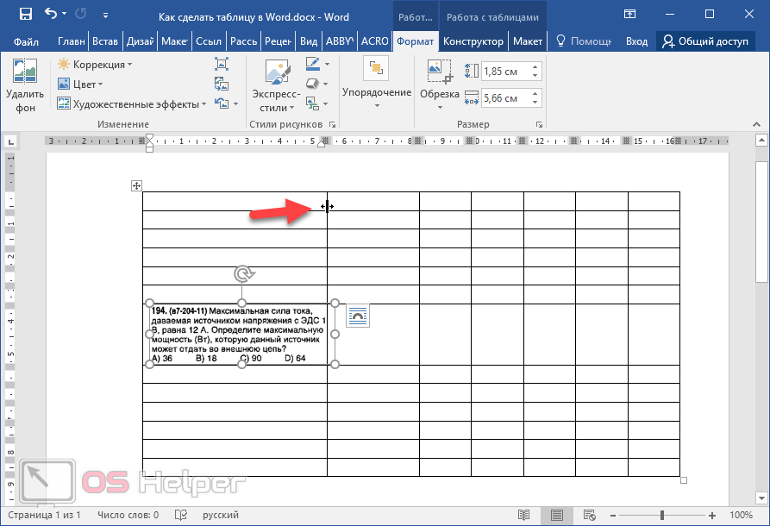Click the picture's rotation handle
770x526 pixels.
(x=243, y=274)
